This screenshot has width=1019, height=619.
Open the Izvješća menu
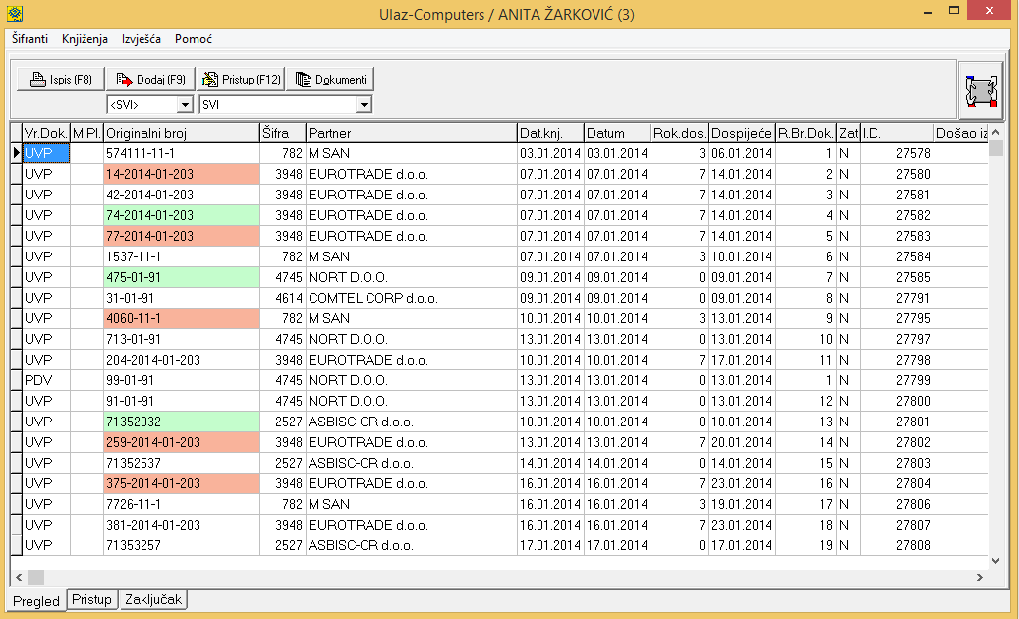click(x=142, y=39)
